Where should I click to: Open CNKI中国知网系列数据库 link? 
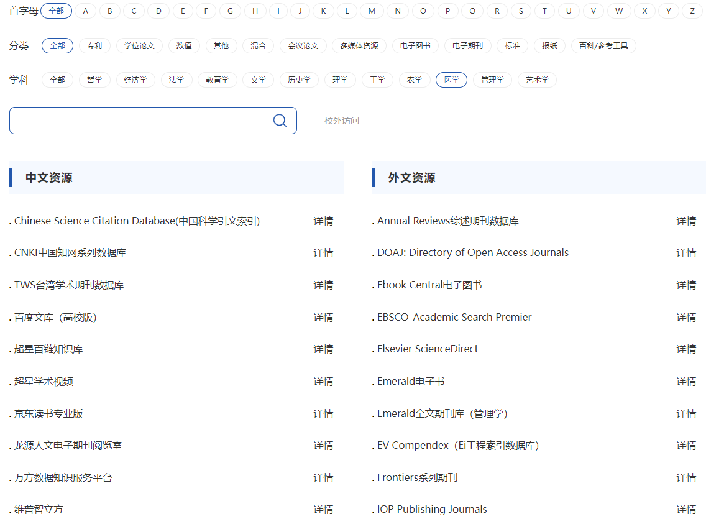pyautogui.click(x=70, y=253)
